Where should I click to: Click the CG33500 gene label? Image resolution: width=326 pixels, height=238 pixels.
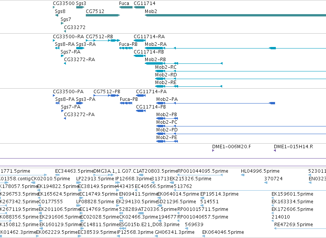(x=64, y=3)
